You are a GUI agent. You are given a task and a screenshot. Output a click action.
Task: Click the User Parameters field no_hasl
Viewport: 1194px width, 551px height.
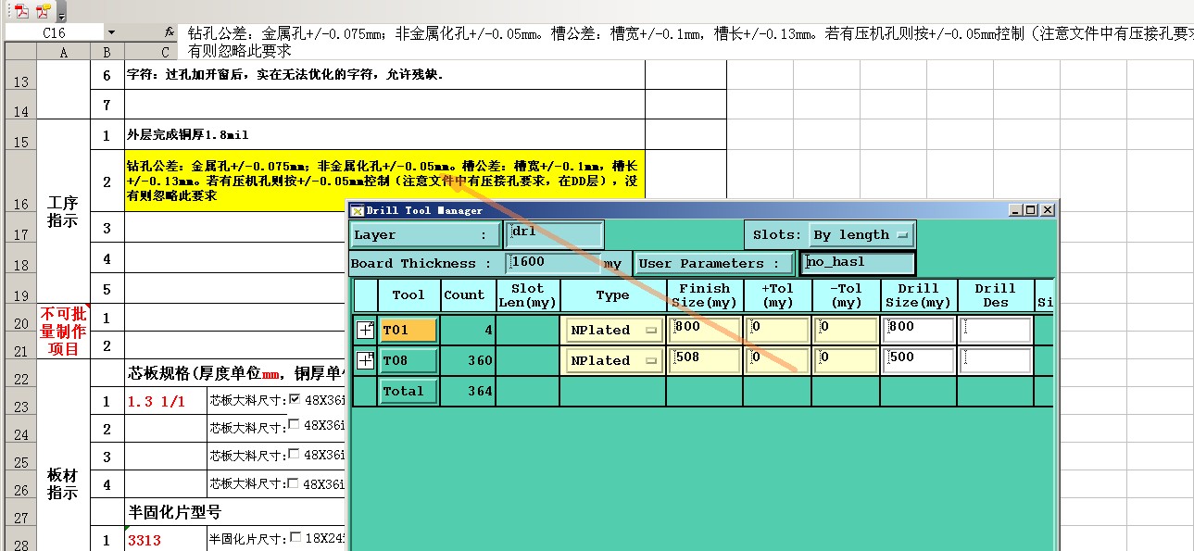(x=858, y=263)
